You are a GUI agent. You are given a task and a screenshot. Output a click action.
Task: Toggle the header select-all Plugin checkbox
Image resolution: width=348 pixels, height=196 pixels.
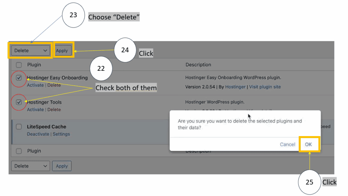coord(19,65)
